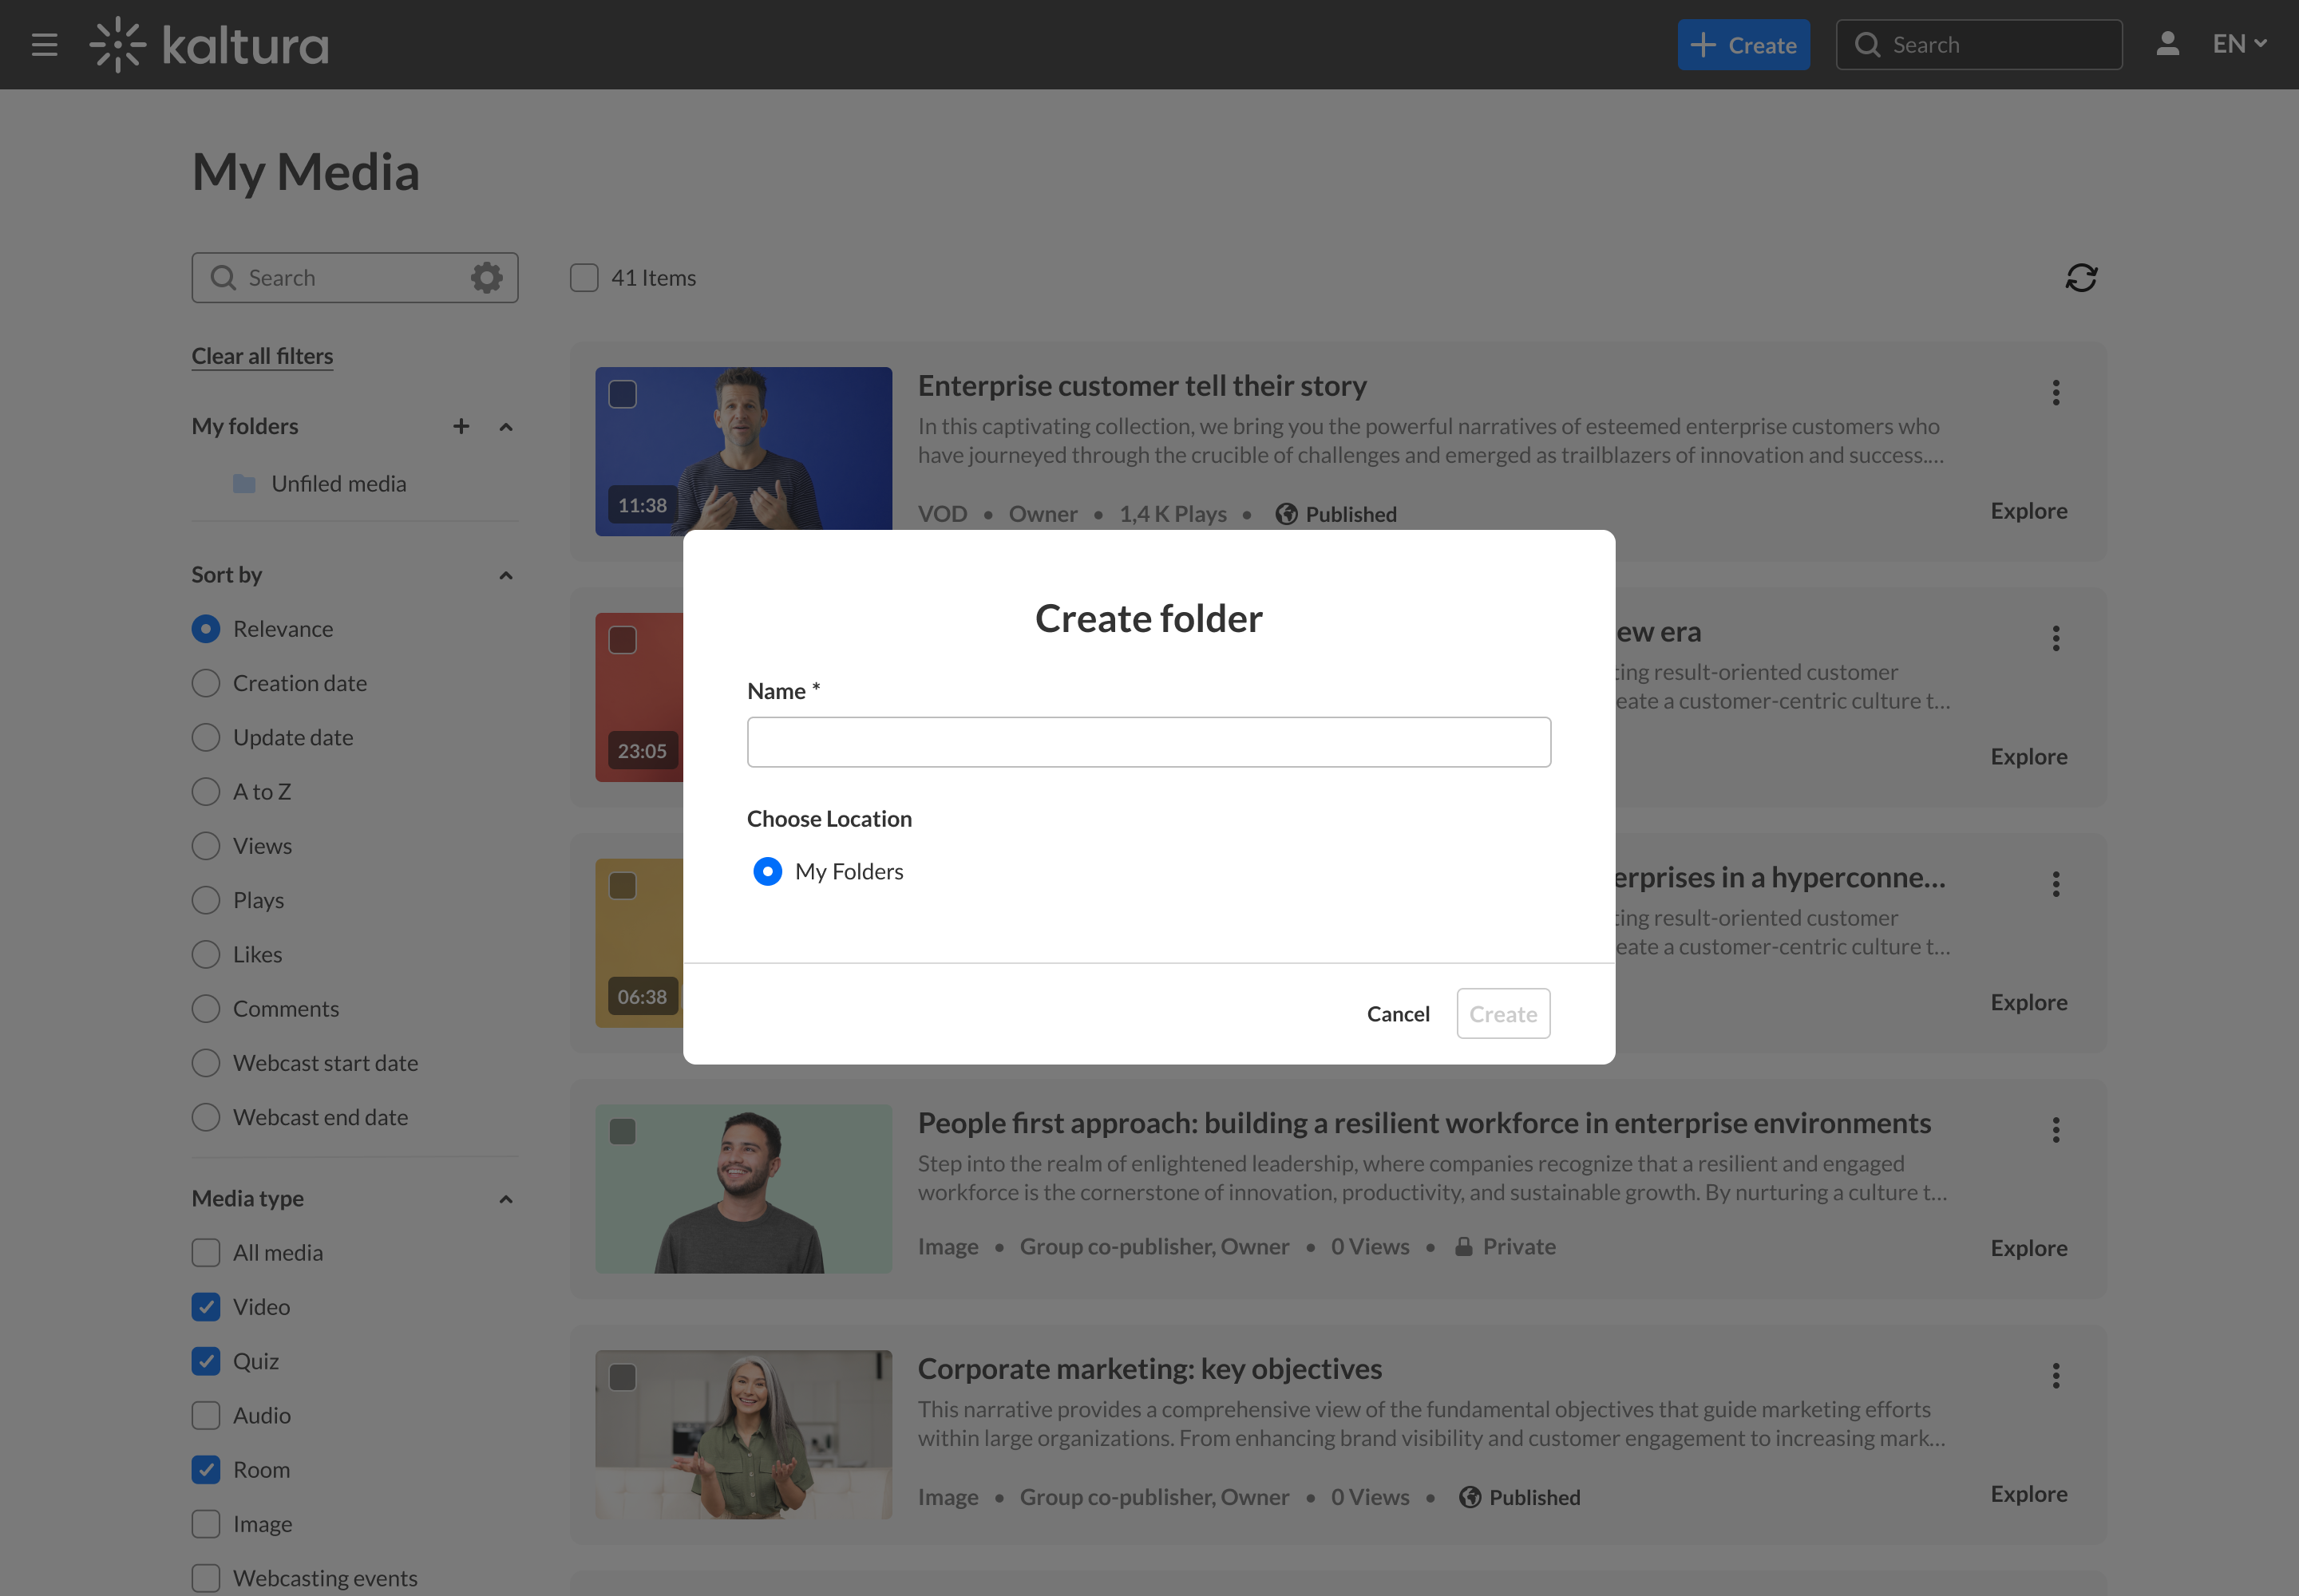The image size is (2299, 1596).
Task: Open the EN language dropdown
Action: coord(2239,44)
